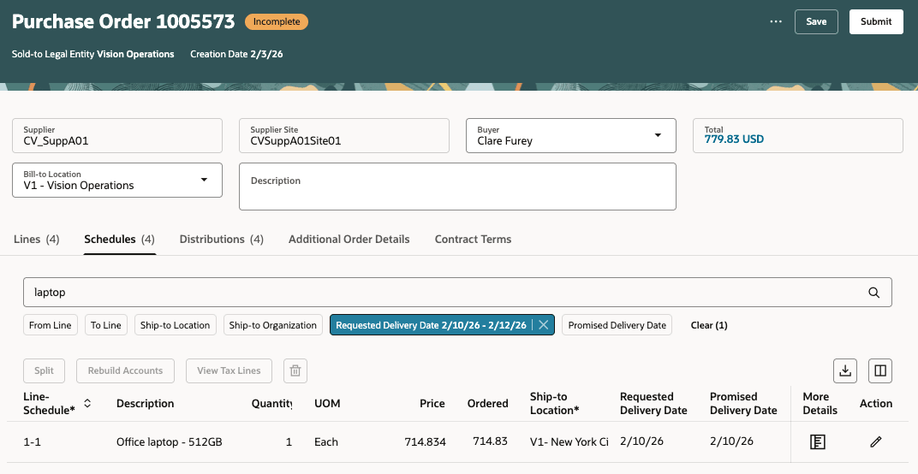
Task: Open the To Line filter
Action: (x=106, y=325)
